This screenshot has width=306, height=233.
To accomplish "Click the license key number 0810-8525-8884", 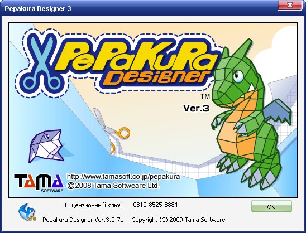I will tap(155, 205).
